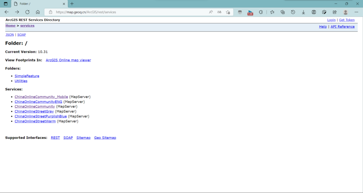This screenshot has height=193, width=363.
Task: Open the SimpleFeature folder
Action: point(27,76)
